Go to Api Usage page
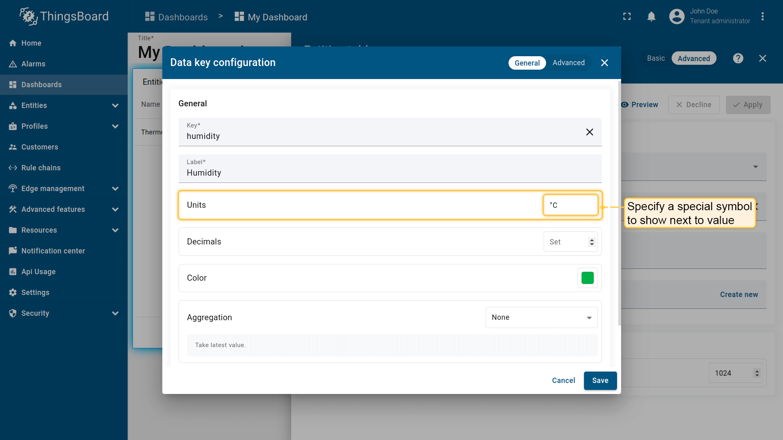The width and height of the screenshot is (783, 440). 38,272
